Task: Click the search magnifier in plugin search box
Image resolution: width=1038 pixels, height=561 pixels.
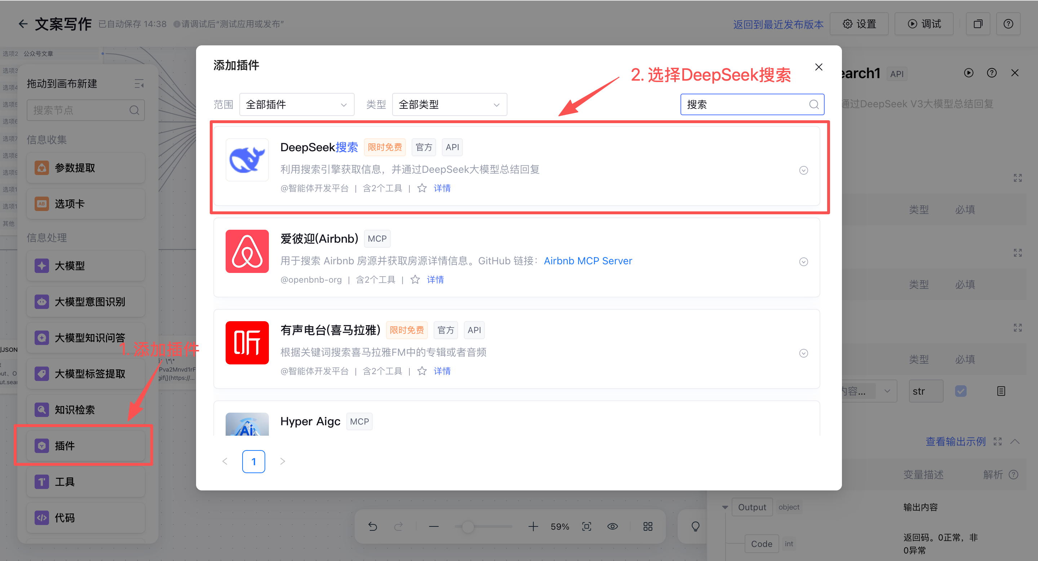Action: [813, 105]
